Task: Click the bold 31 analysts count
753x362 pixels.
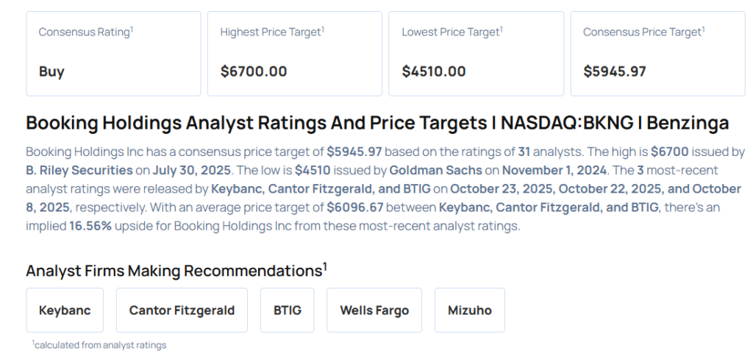Action: 524,152
